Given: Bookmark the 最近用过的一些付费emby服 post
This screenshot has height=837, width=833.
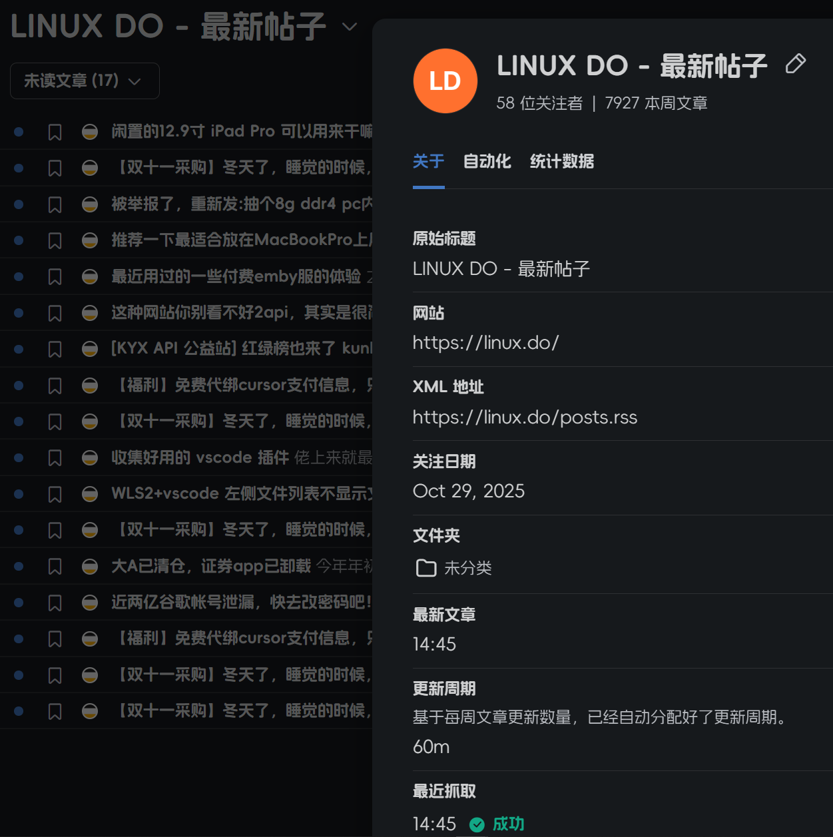Looking at the screenshot, I should pyautogui.click(x=55, y=277).
